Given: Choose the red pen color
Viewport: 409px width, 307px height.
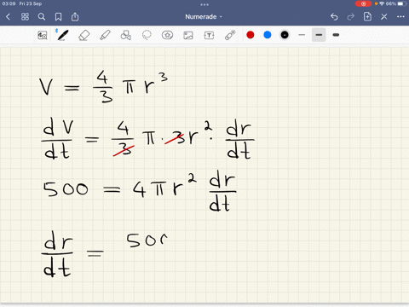Looking at the screenshot, I should point(251,35).
